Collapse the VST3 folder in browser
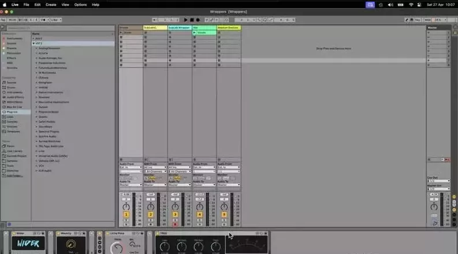Viewport: 458px width, 254px height. point(34,43)
